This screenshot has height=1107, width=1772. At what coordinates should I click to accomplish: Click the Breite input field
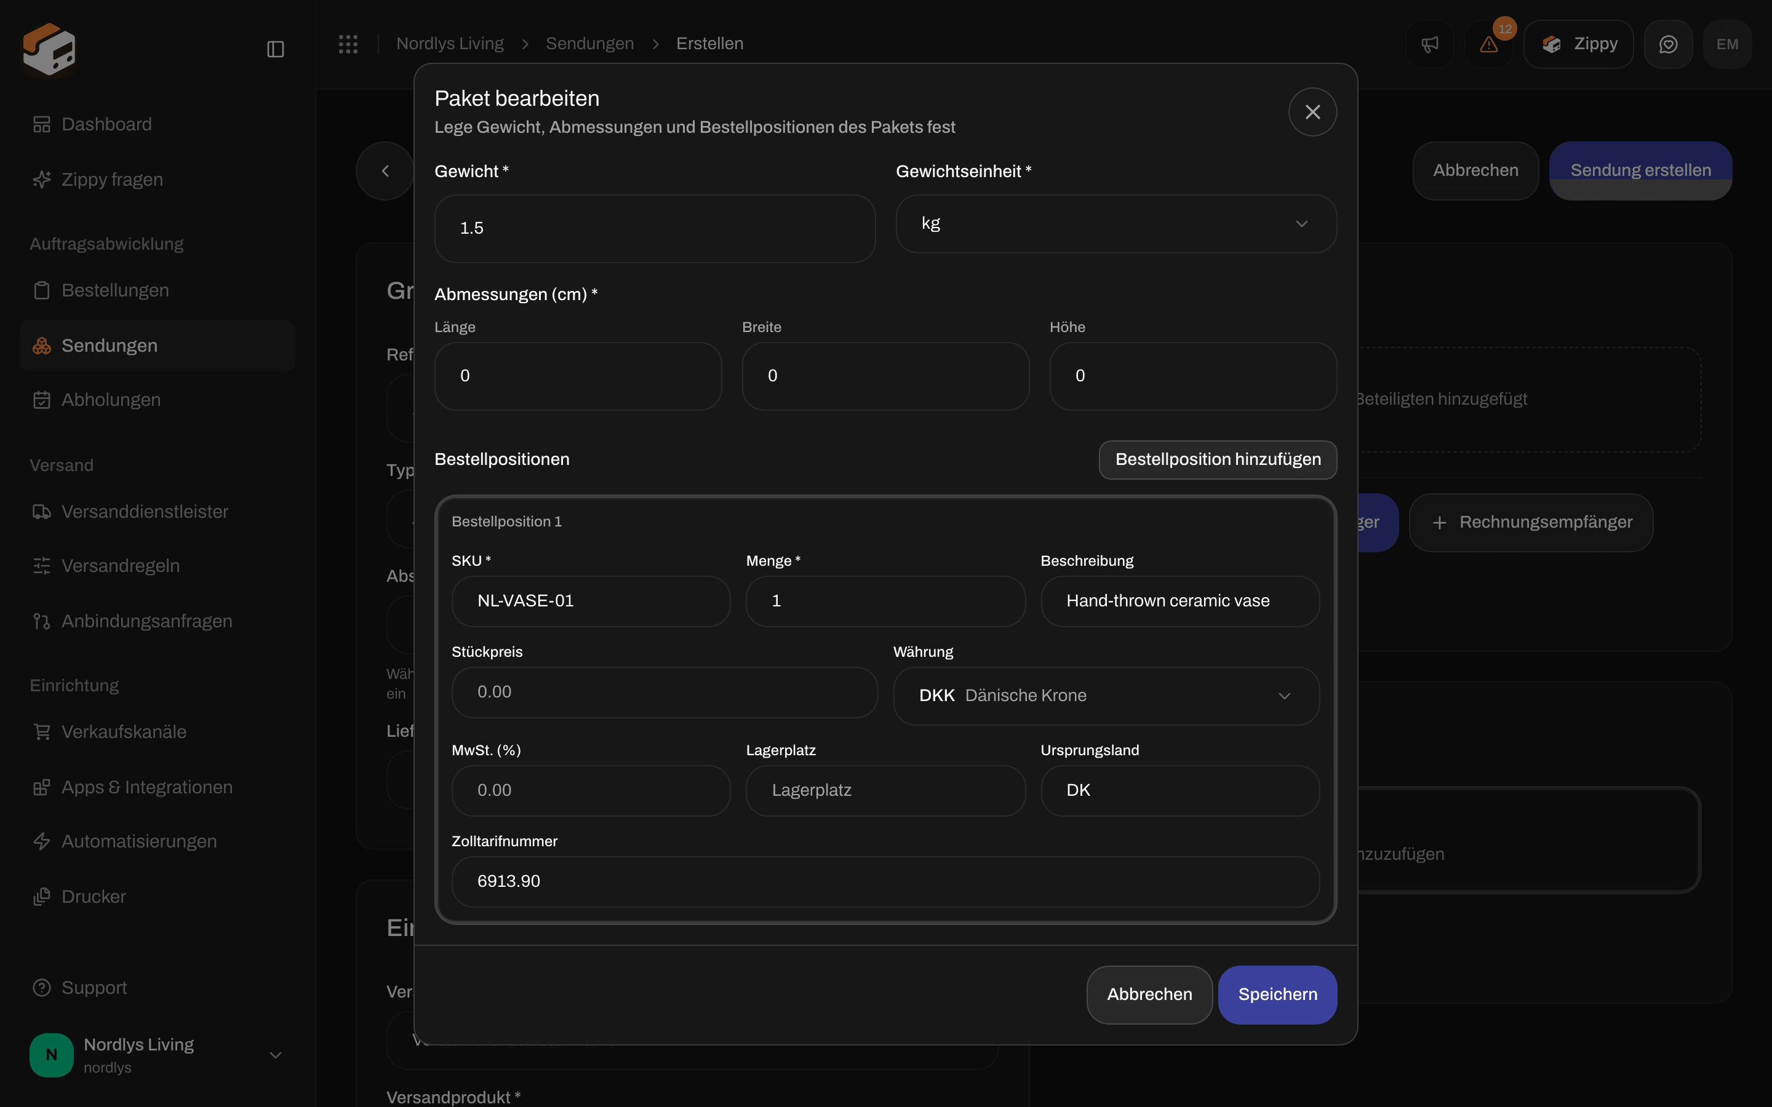pos(885,376)
